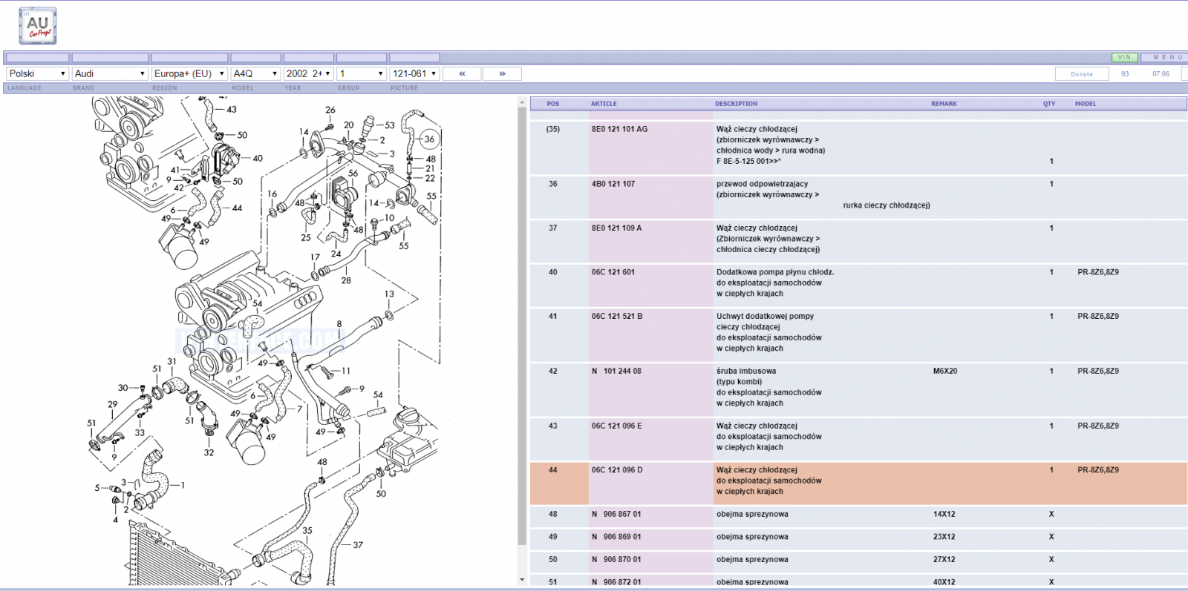Click the QTY column header
This screenshot has width=1188, height=591.
(x=1049, y=104)
